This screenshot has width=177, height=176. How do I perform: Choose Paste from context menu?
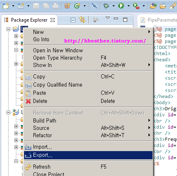pyautogui.click(x=88, y=93)
